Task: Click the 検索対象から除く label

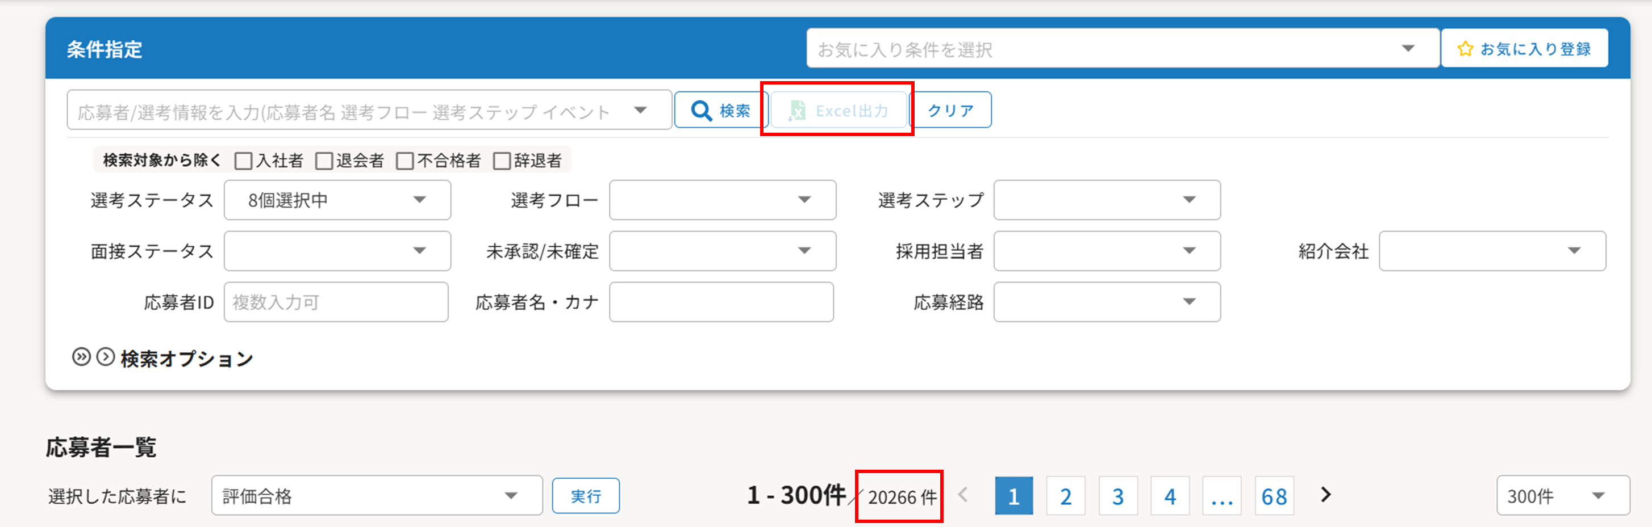Action: 161,160
